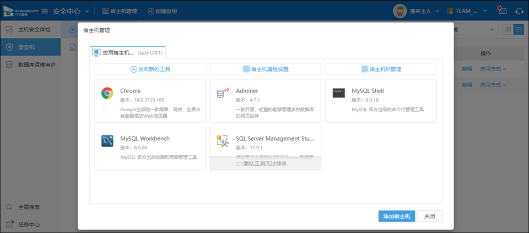Open 宿主机IP管理 settings
This screenshot has height=233, width=529.
click(381, 69)
